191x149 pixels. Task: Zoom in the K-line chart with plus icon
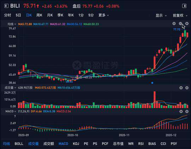pos(174,23)
